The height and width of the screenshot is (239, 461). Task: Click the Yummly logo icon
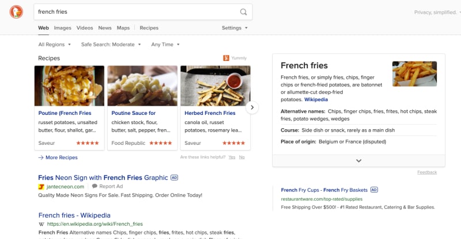pos(226,58)
